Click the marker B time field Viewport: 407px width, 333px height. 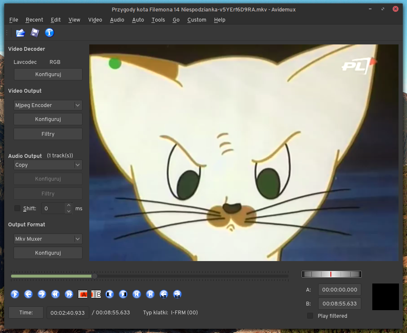339,303
